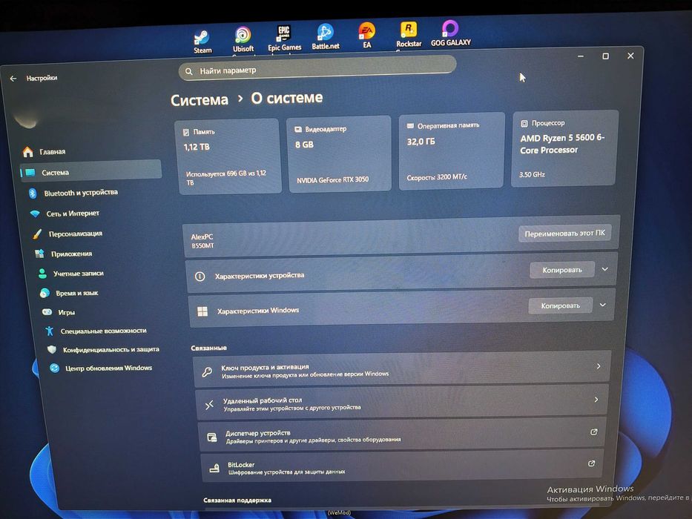Screen dimensions: 692x519
Task: Click the NVIDIA GeForce RTX 3050 text
Action: pyautogui.click(x=332, y=180)
